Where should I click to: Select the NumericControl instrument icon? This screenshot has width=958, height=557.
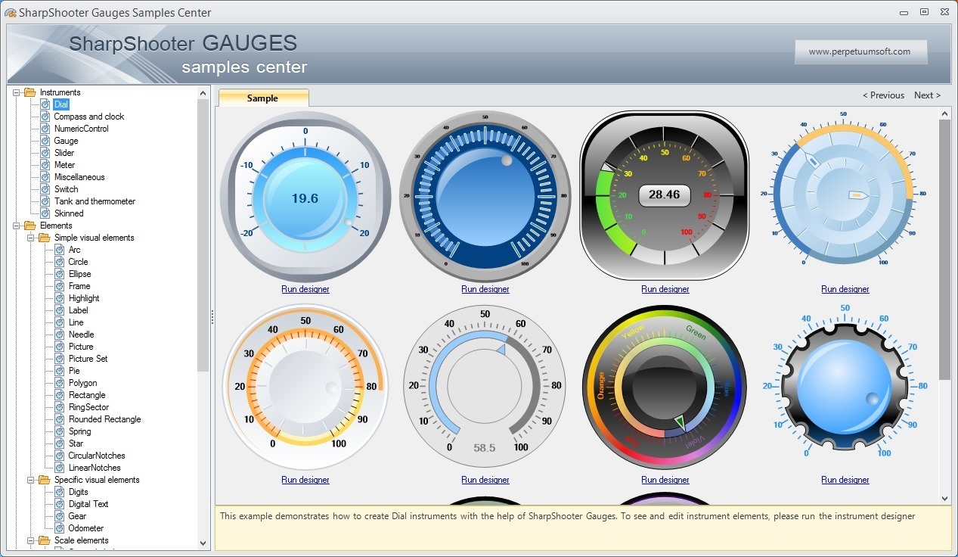point(45,128)
